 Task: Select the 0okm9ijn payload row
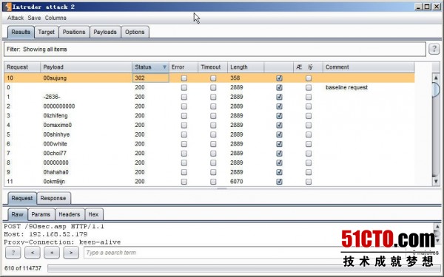(x=209, y=182)
